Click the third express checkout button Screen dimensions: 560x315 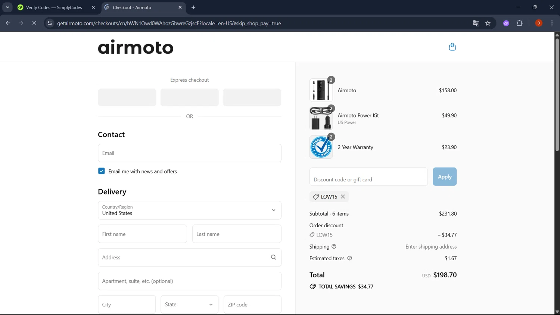pyautogui.click(x=252, y=97)
